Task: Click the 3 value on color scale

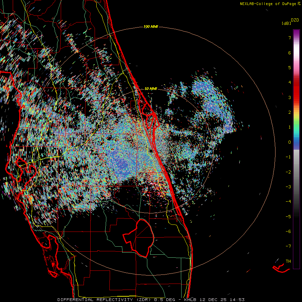Action: 290,97
